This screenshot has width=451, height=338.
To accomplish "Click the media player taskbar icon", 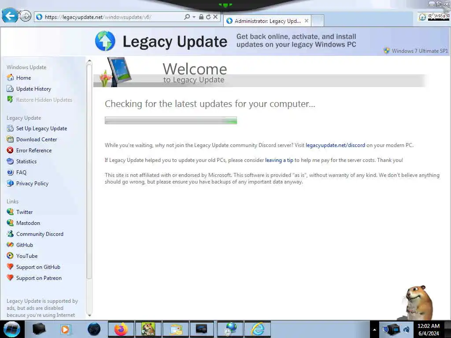I will [66, 329].
